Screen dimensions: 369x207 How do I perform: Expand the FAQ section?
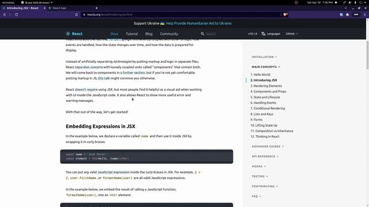coord(256,196)
